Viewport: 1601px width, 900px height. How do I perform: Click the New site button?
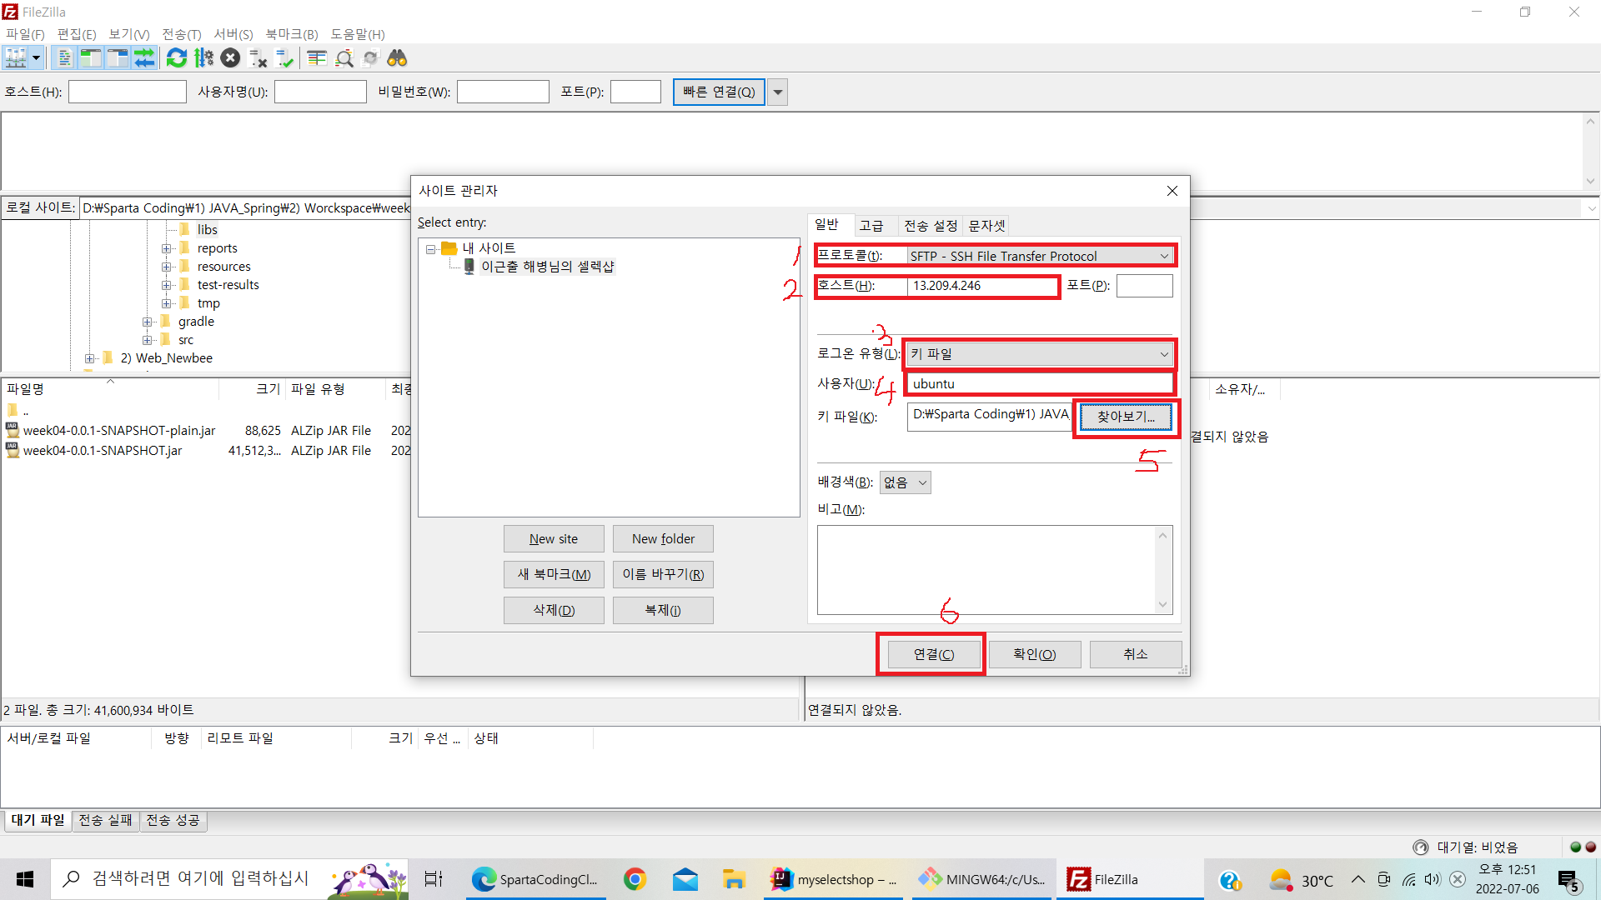click(554, 538)
